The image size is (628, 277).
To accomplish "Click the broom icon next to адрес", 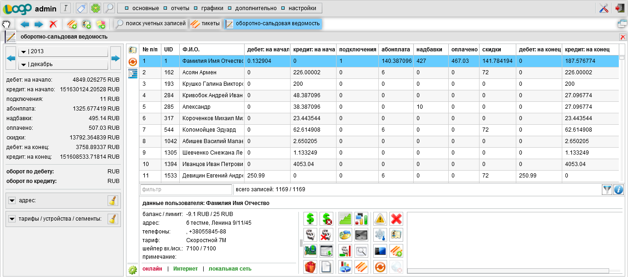I will pos(113,200).
